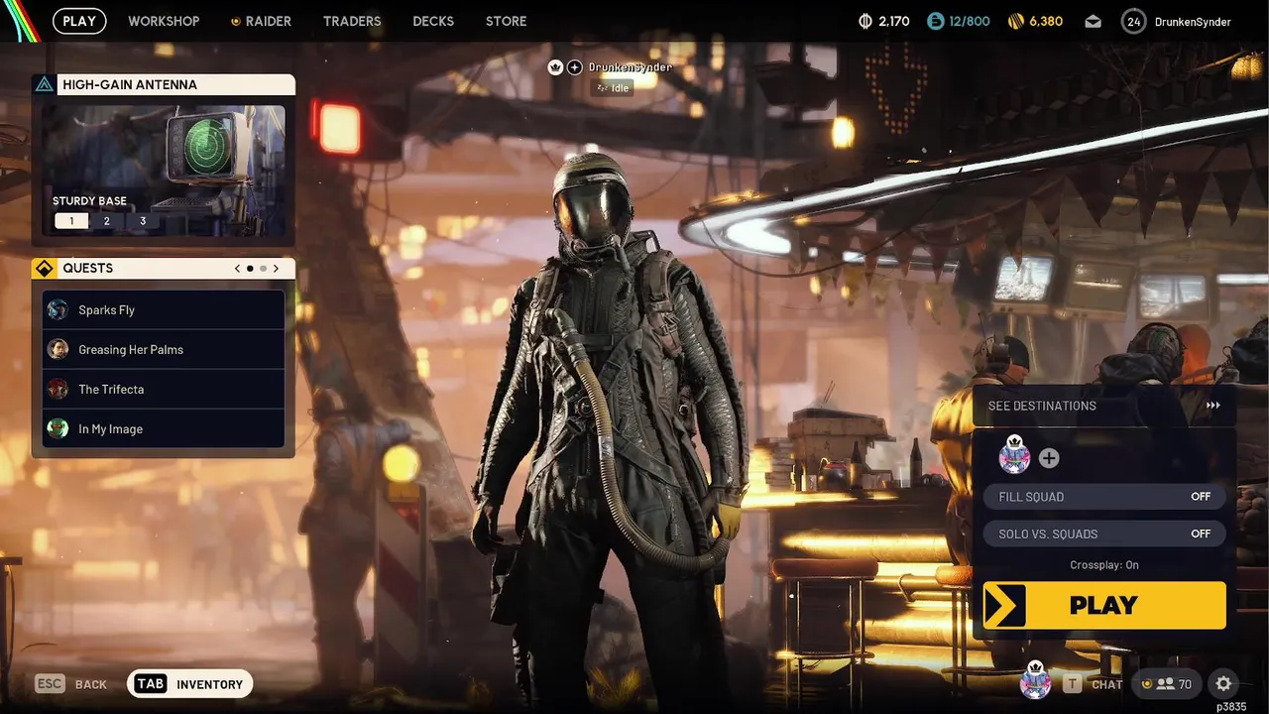This screenshot has height=714, width=1269.
Task: Open Inventory with the Tab button
Action: pos(190,683)
